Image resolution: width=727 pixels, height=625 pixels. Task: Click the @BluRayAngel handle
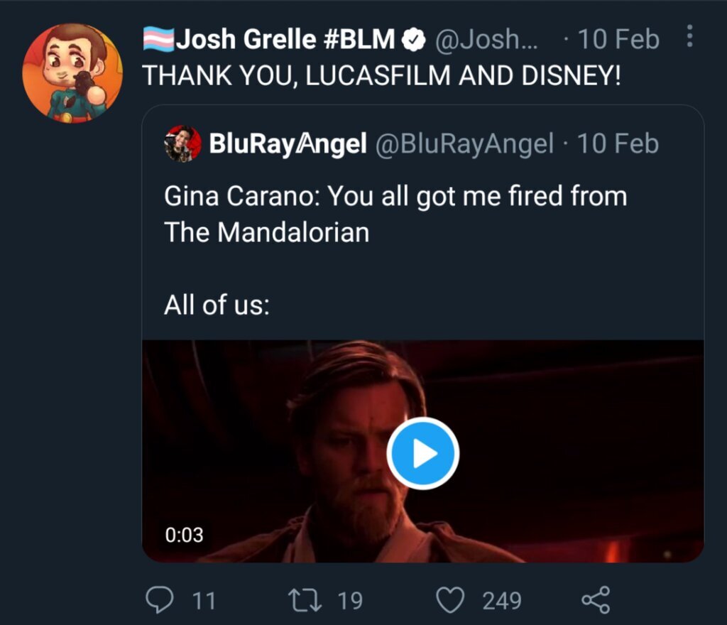click(x=463, y=144)
